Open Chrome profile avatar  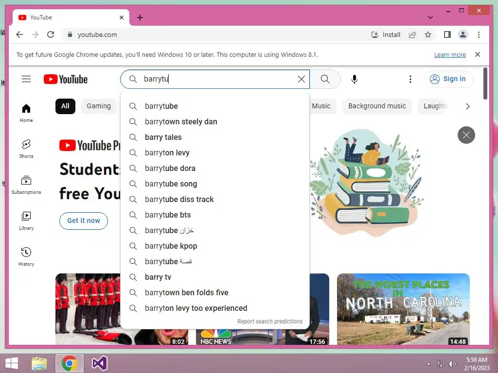coord(463,34)
